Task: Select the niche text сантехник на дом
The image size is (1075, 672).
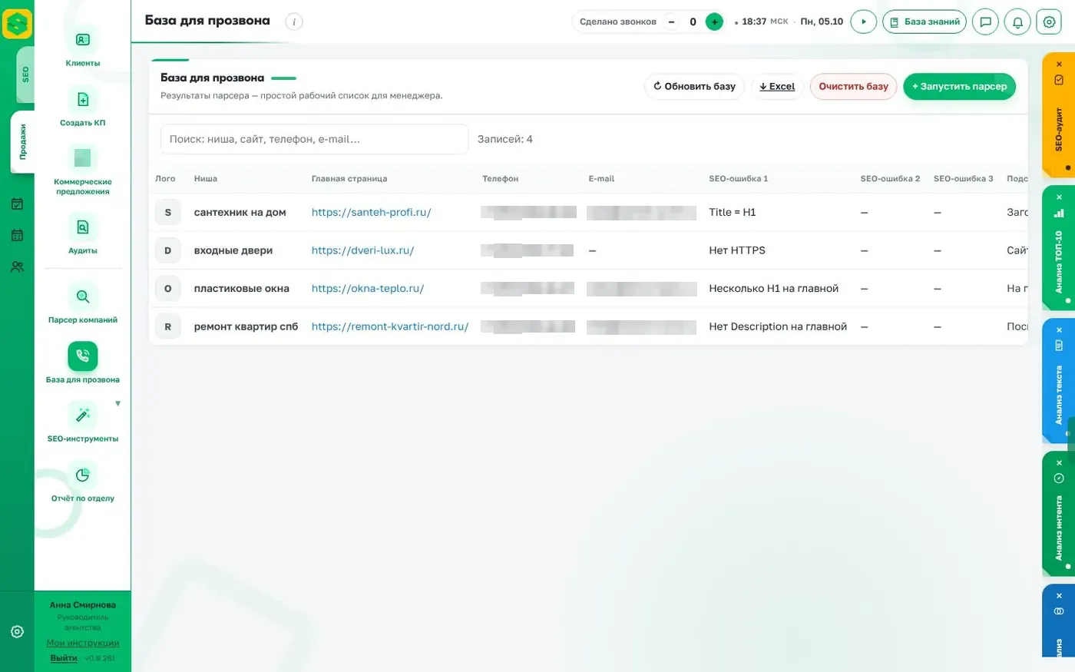Action: pos(240,212)
